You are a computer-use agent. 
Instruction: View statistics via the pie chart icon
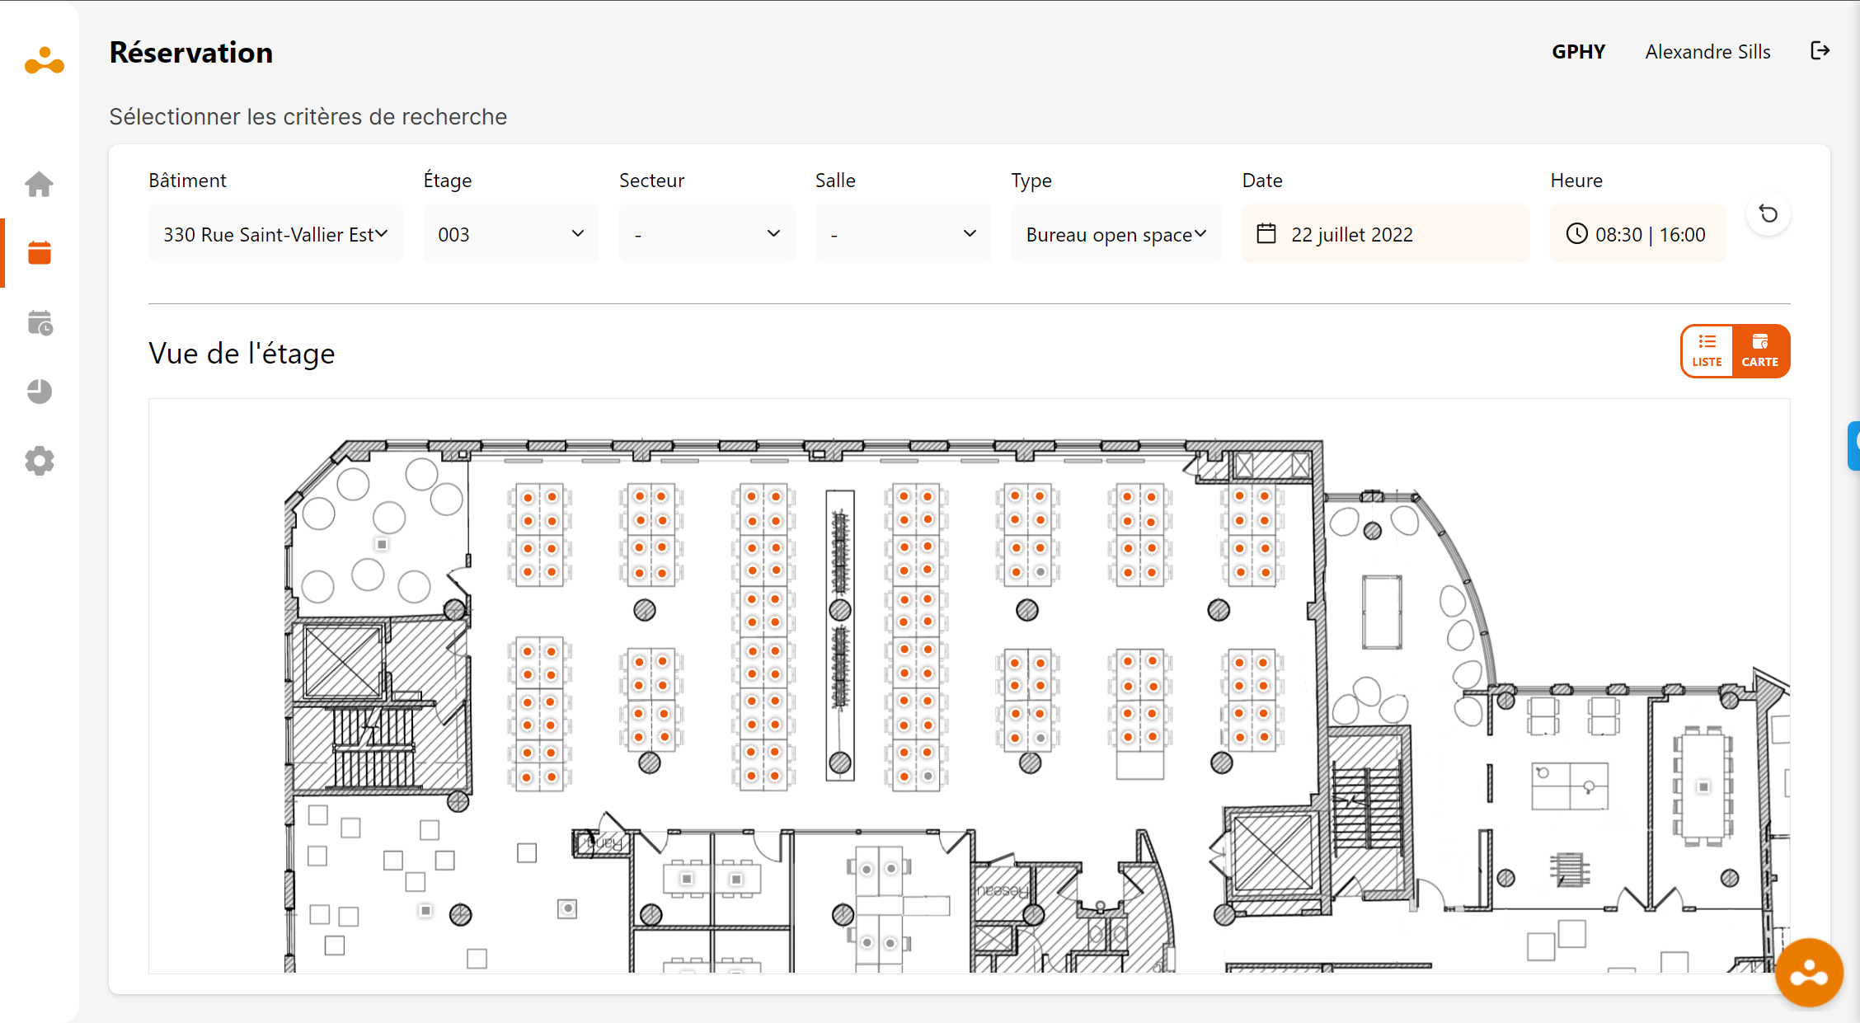coord(39,392)
